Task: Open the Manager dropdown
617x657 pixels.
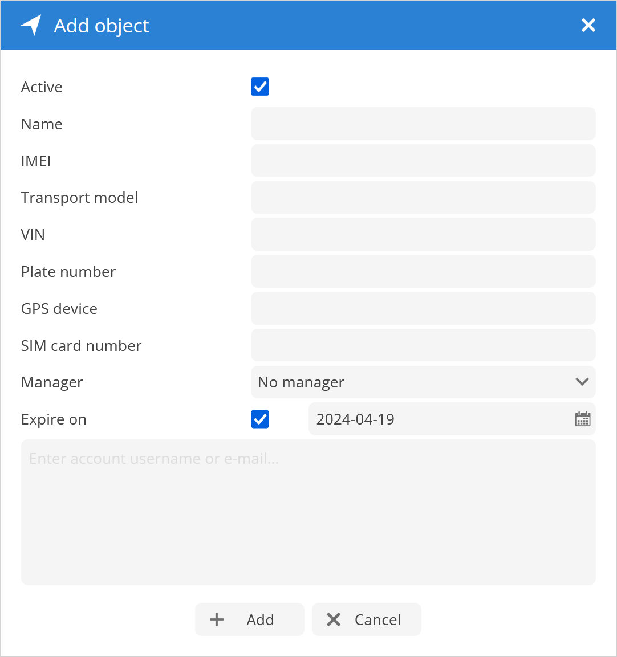Action: (x=423, y=382)
